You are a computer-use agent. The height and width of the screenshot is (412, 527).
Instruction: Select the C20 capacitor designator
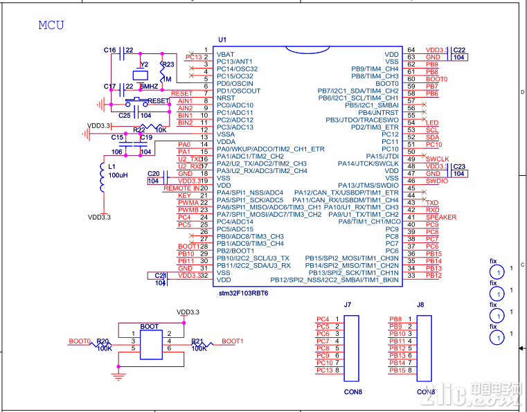pyautogui.click(x=154, y=173)
